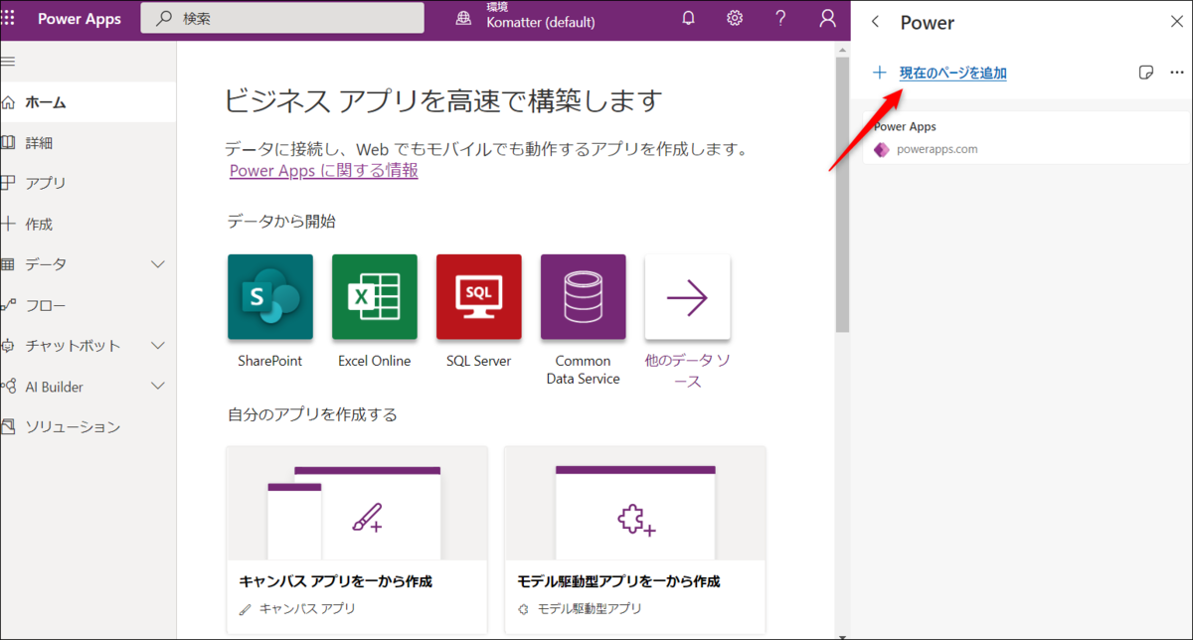Image resolution: width=1193 pixels, height=640 pixels.
Task: Click the add note icon in collection
Action: (1145, 73)
